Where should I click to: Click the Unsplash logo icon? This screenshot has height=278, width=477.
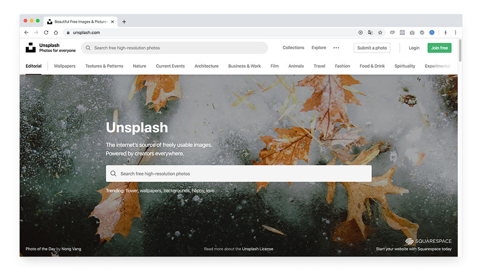(31, 48)
